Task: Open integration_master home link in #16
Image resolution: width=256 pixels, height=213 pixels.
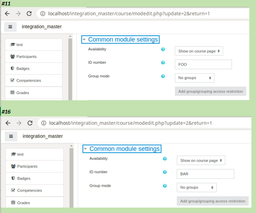Action: [x=42, y=136]
